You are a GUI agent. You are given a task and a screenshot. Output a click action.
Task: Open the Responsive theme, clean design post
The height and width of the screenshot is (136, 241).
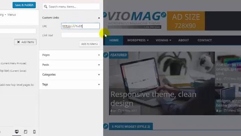[x=153, y=99]
